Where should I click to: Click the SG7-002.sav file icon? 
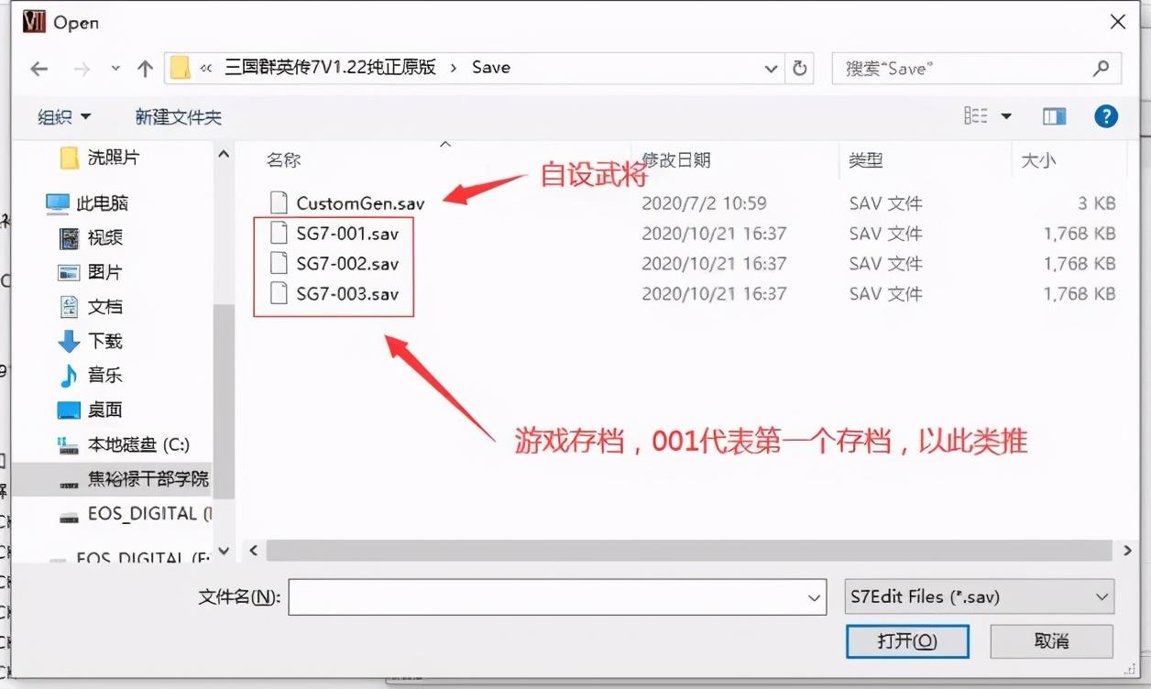click(280, 264)
